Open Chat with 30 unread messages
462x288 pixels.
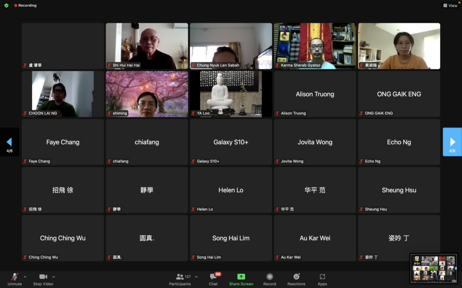click(213, 277)
